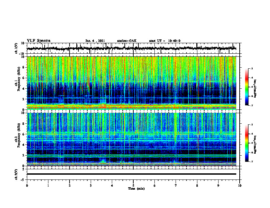The height and width of the screenshot is (208, 270).
Task: Click the ch.1 colorbar log(PSD) unit label
Action: pos(255,88)
